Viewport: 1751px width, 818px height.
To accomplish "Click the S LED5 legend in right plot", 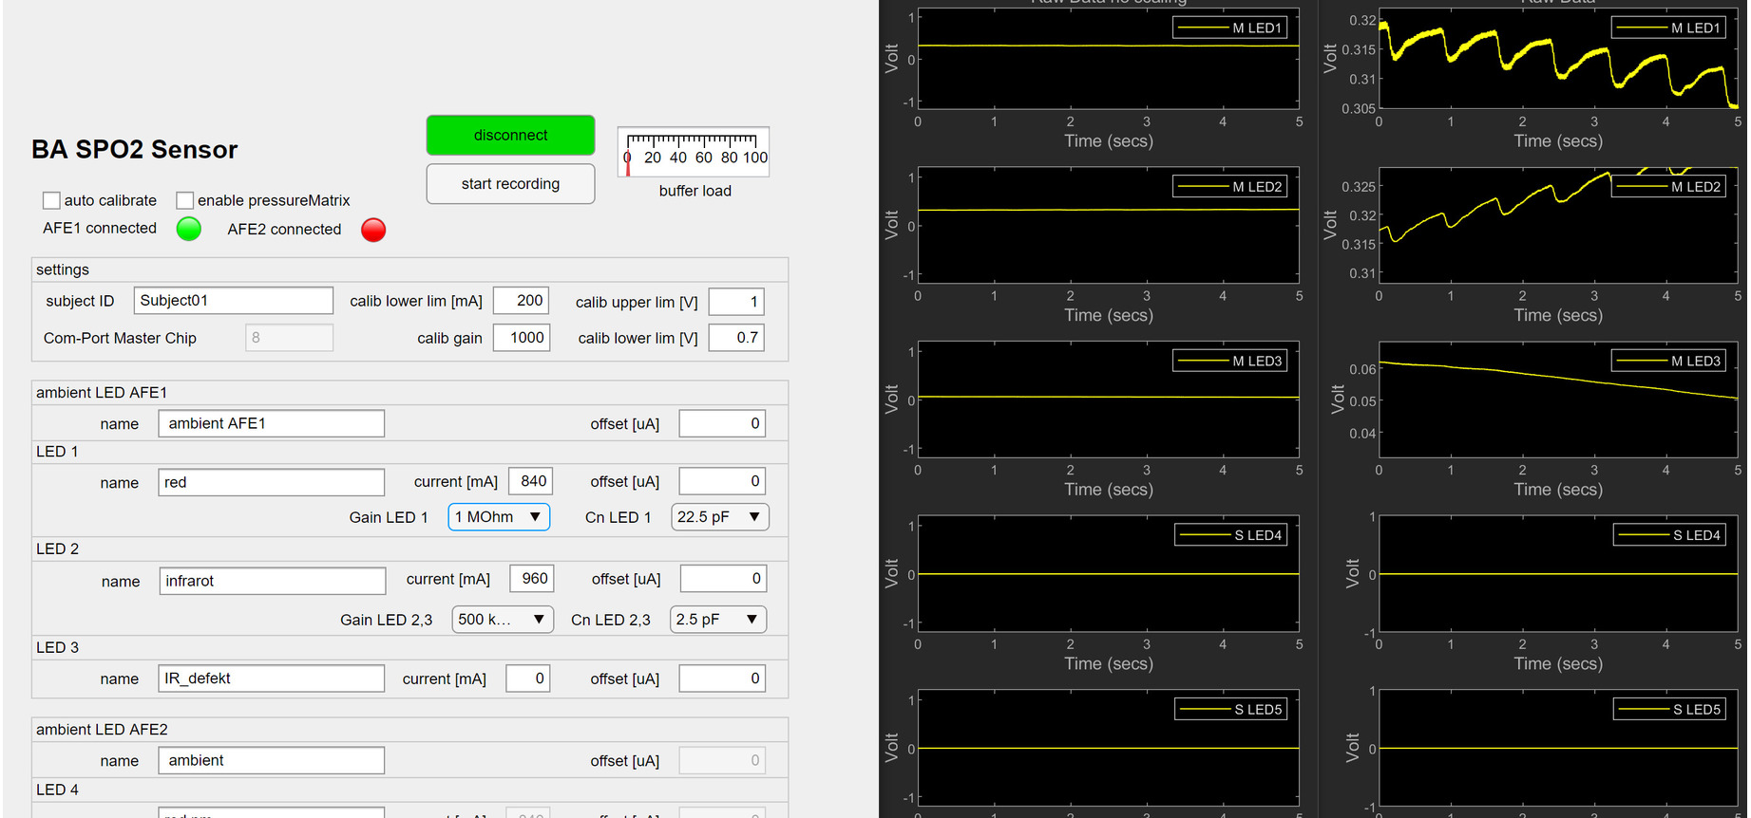I will pos(1669,709).
